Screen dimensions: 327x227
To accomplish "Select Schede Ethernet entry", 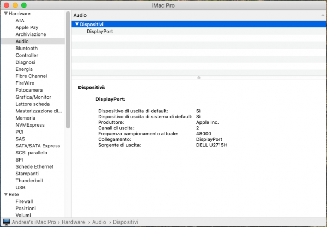I will pyautogui.click(x=34, y=166).
